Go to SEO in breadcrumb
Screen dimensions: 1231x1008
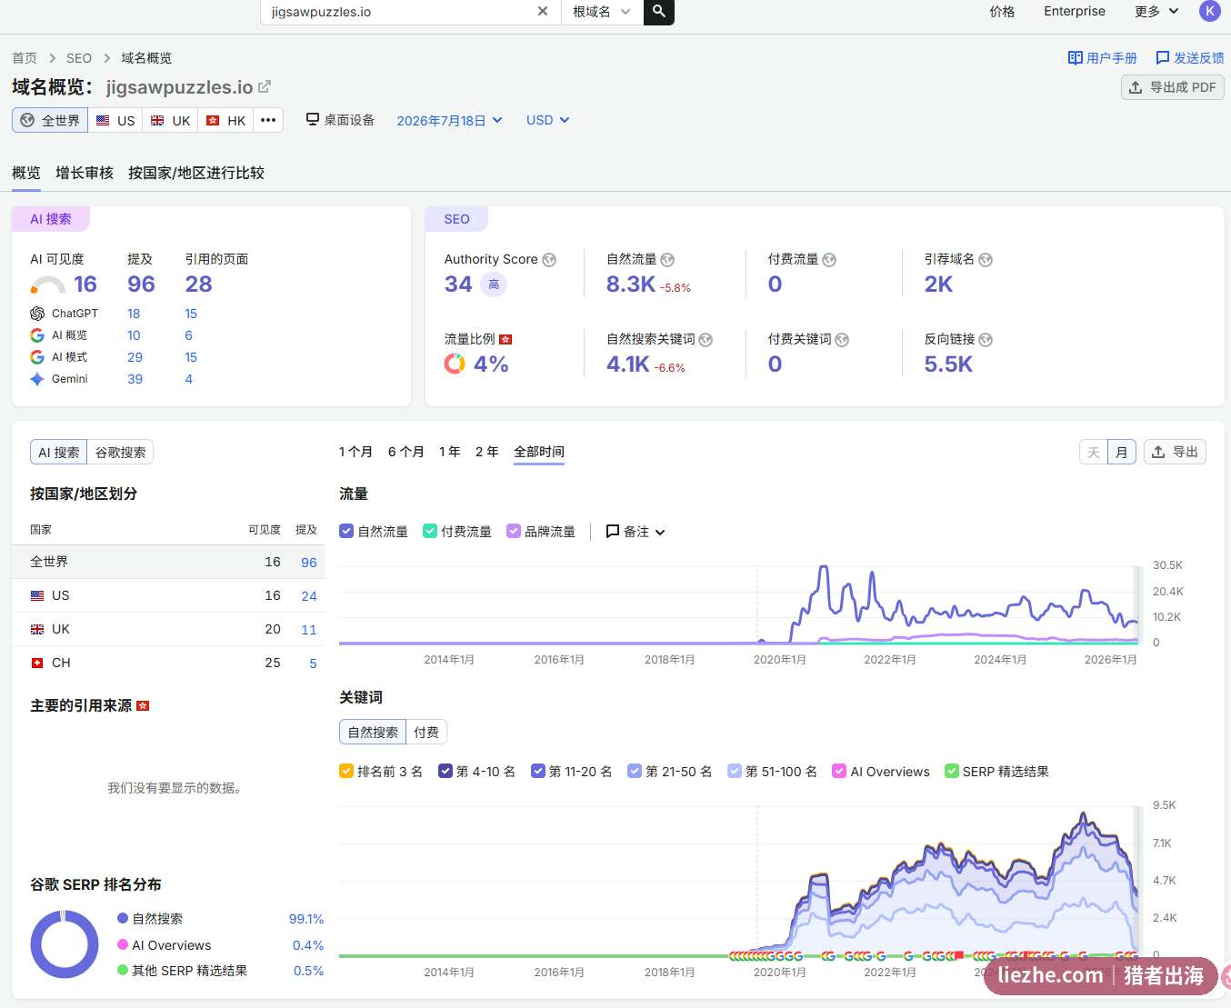[79, 58]
